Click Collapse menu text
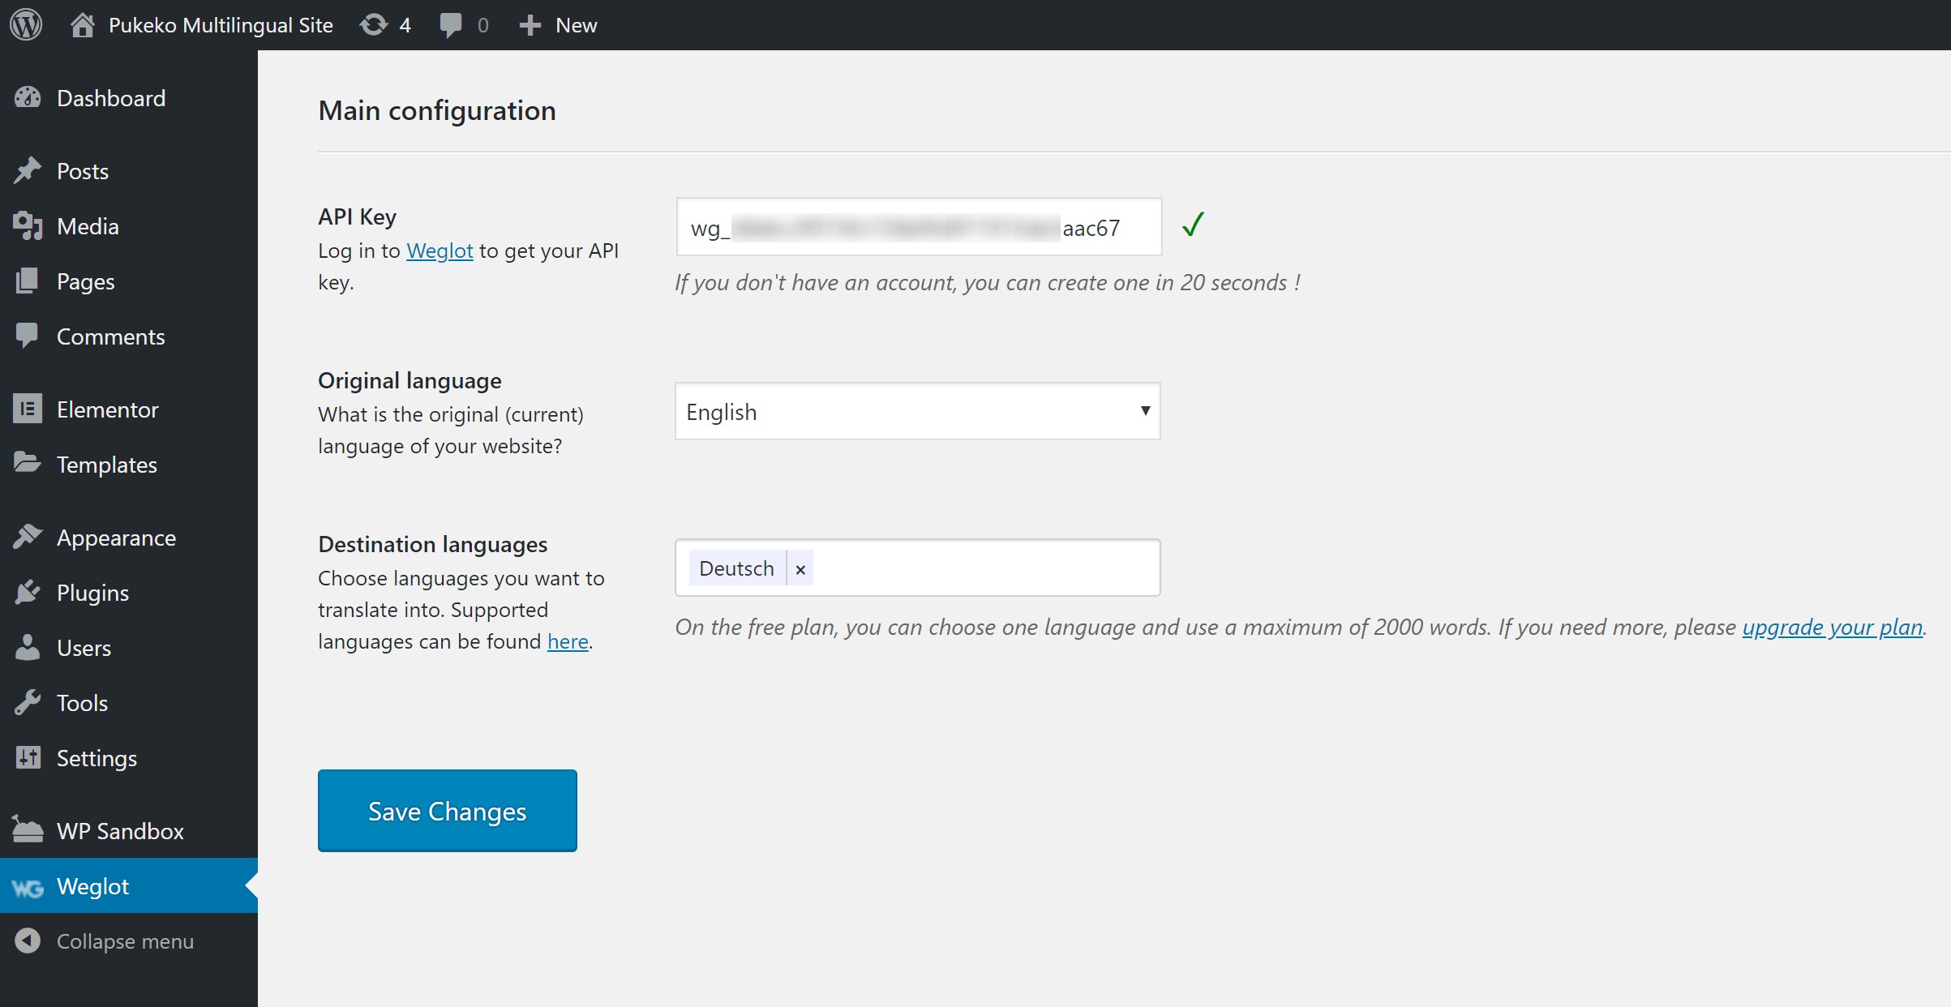Viewport: 1951px width, 1007px height. [125, 941]
